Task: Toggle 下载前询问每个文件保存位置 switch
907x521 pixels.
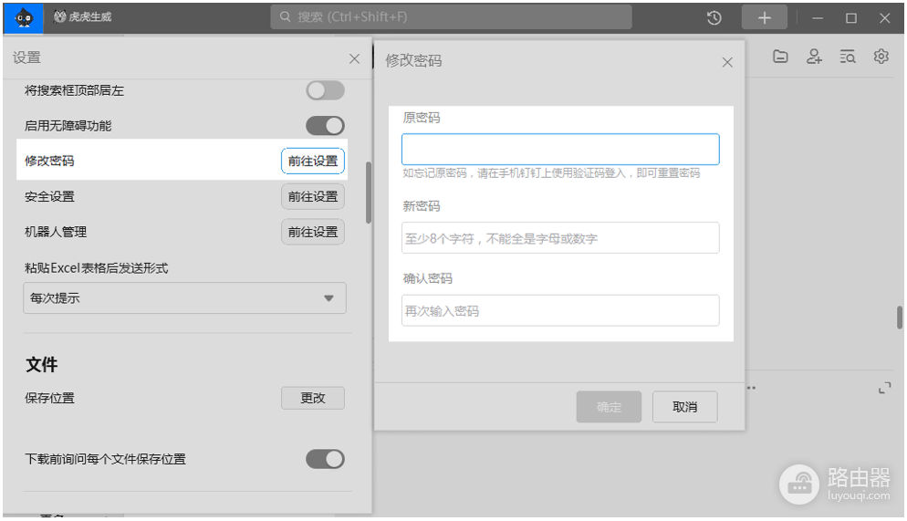Action: (325, 459)
